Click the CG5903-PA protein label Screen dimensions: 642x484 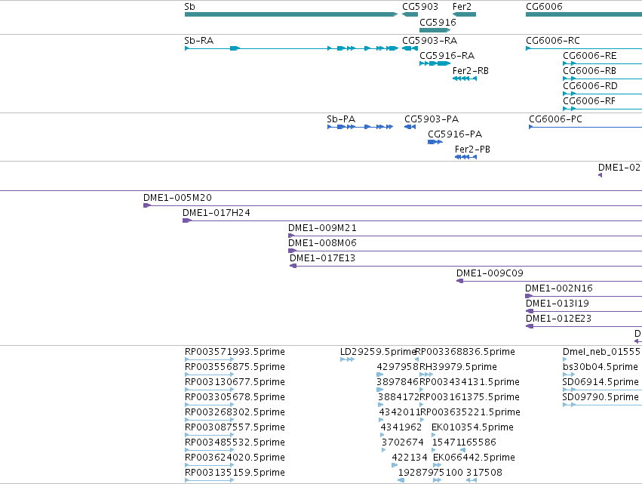[432, 119]
